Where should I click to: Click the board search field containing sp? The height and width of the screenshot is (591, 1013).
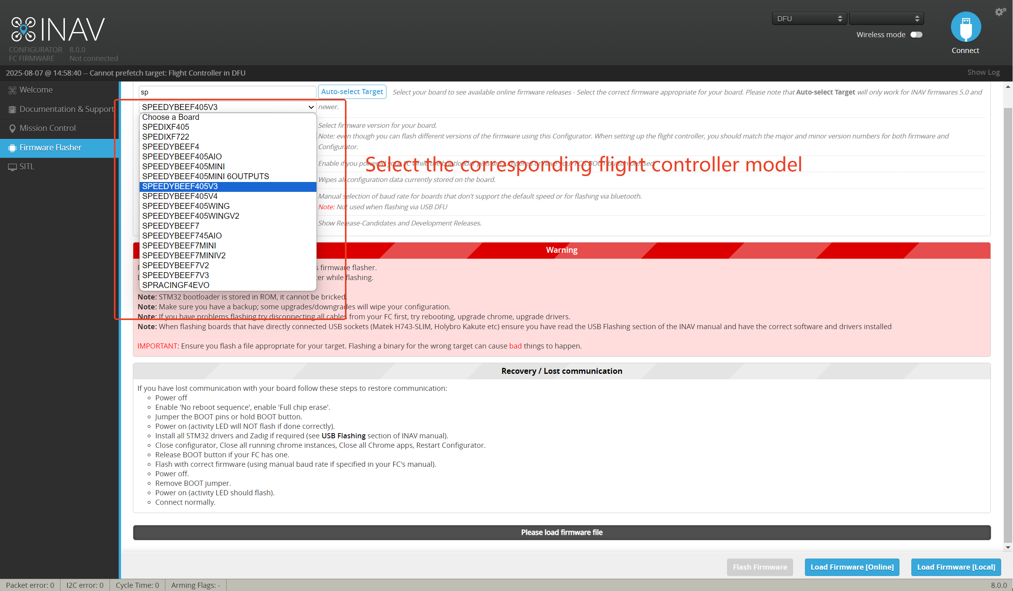click(227, 92)
